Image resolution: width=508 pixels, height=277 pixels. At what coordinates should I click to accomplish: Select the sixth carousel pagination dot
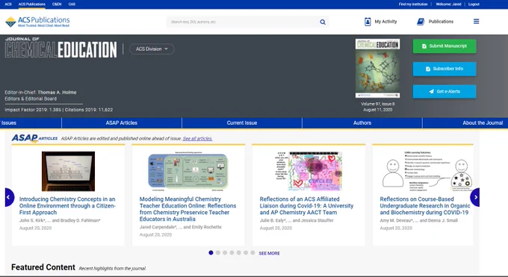pyautogui.click(x=246, y=252)
